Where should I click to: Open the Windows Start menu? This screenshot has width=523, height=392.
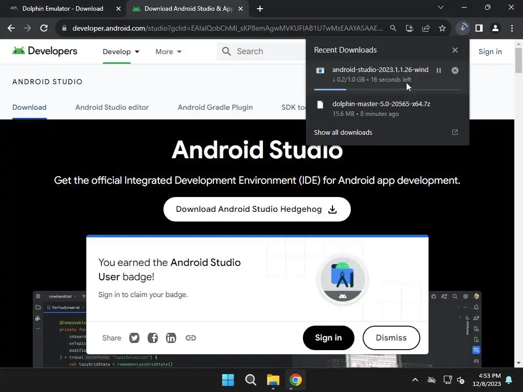point(228,380)
